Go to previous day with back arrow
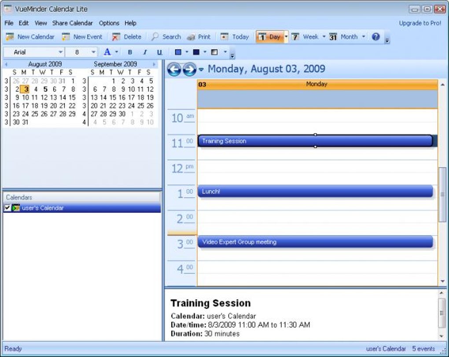Viewport: 449px width, 357px height. click(x=174, y=69)
